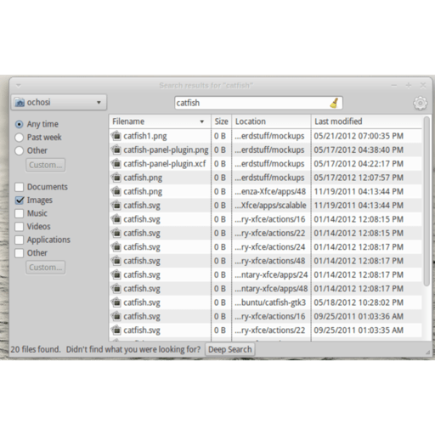Image resolution: width=435 pixels, height=435 pixels.
Task: Click the results vertical scrollbar
Action: point(427,201)
